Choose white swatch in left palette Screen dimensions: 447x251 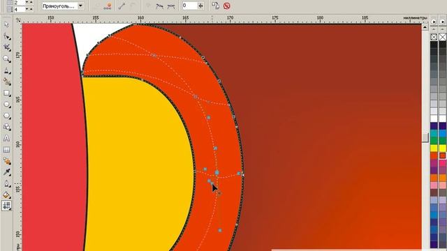tap(434, 119)
